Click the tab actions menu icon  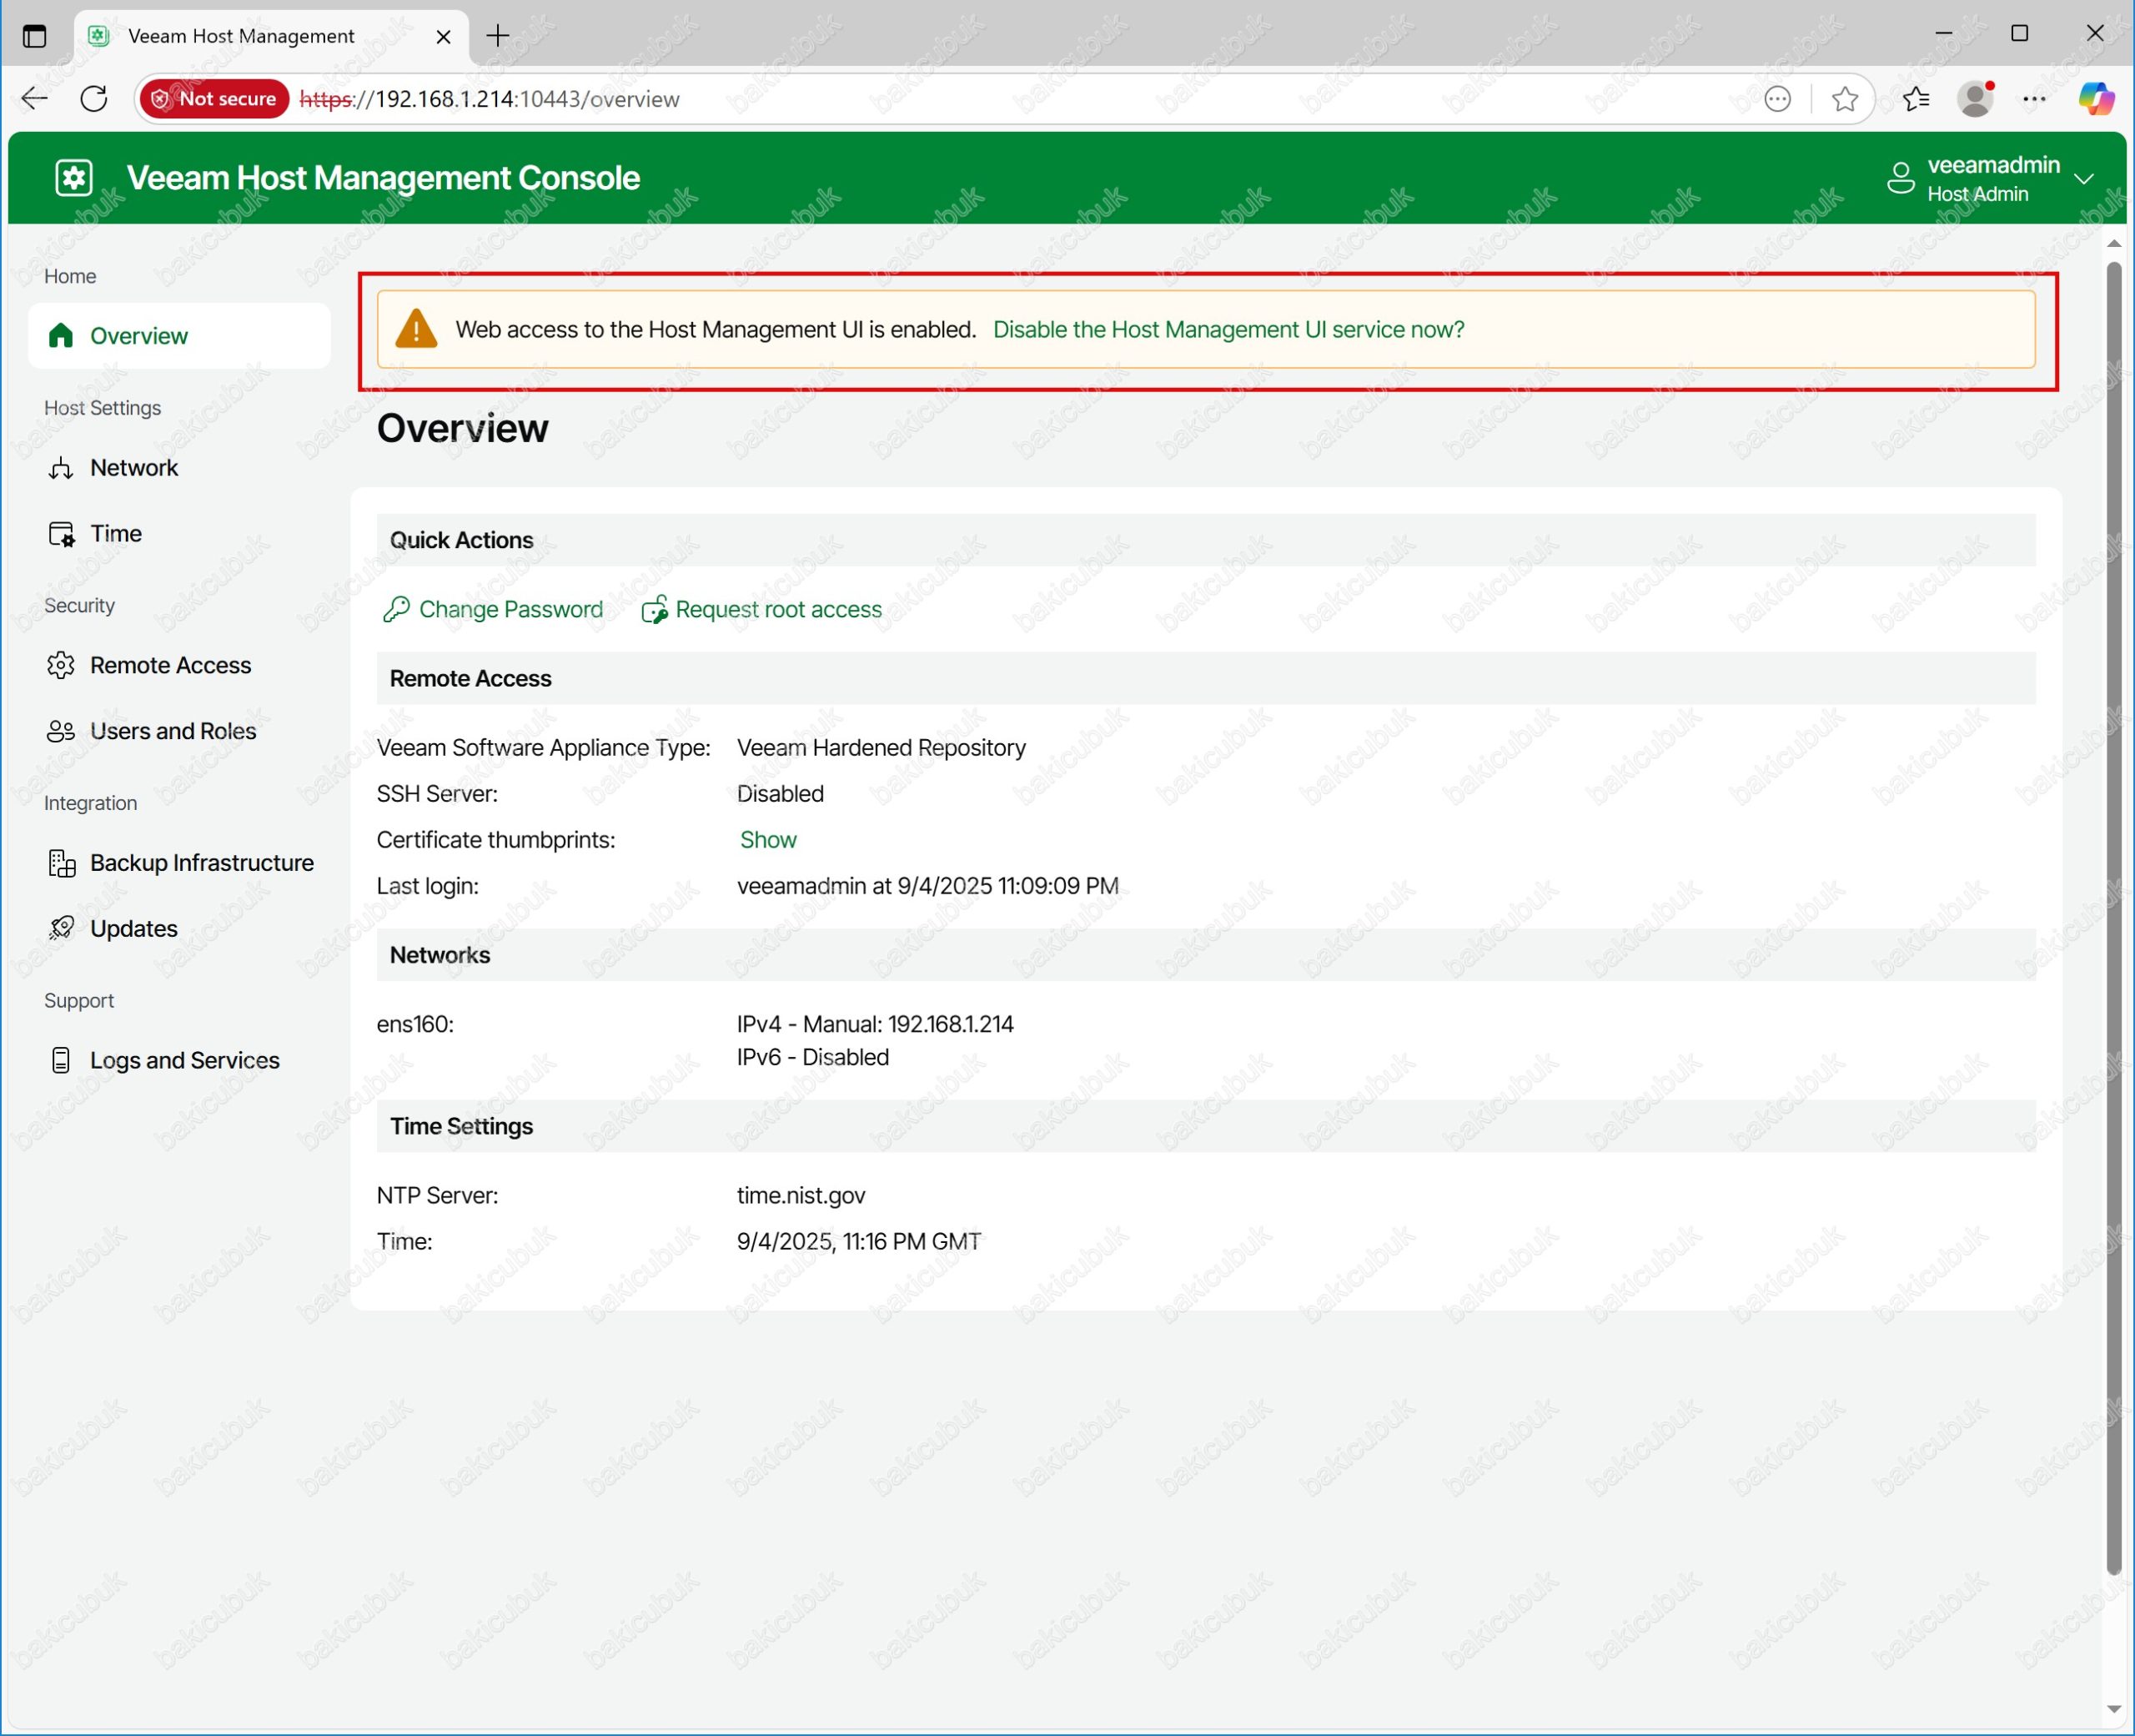(x=34, y=36)
